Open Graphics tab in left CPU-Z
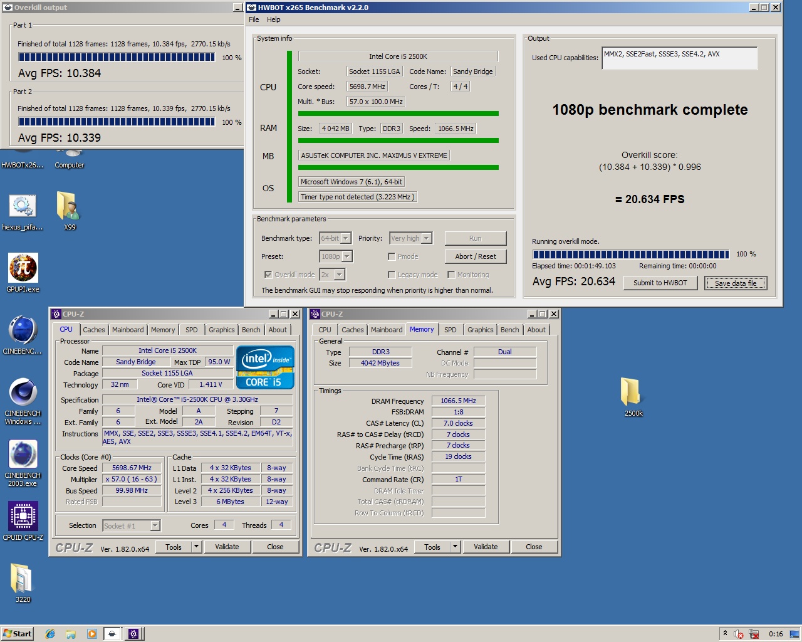Screen dimensions: 802x642 [222, 330]
